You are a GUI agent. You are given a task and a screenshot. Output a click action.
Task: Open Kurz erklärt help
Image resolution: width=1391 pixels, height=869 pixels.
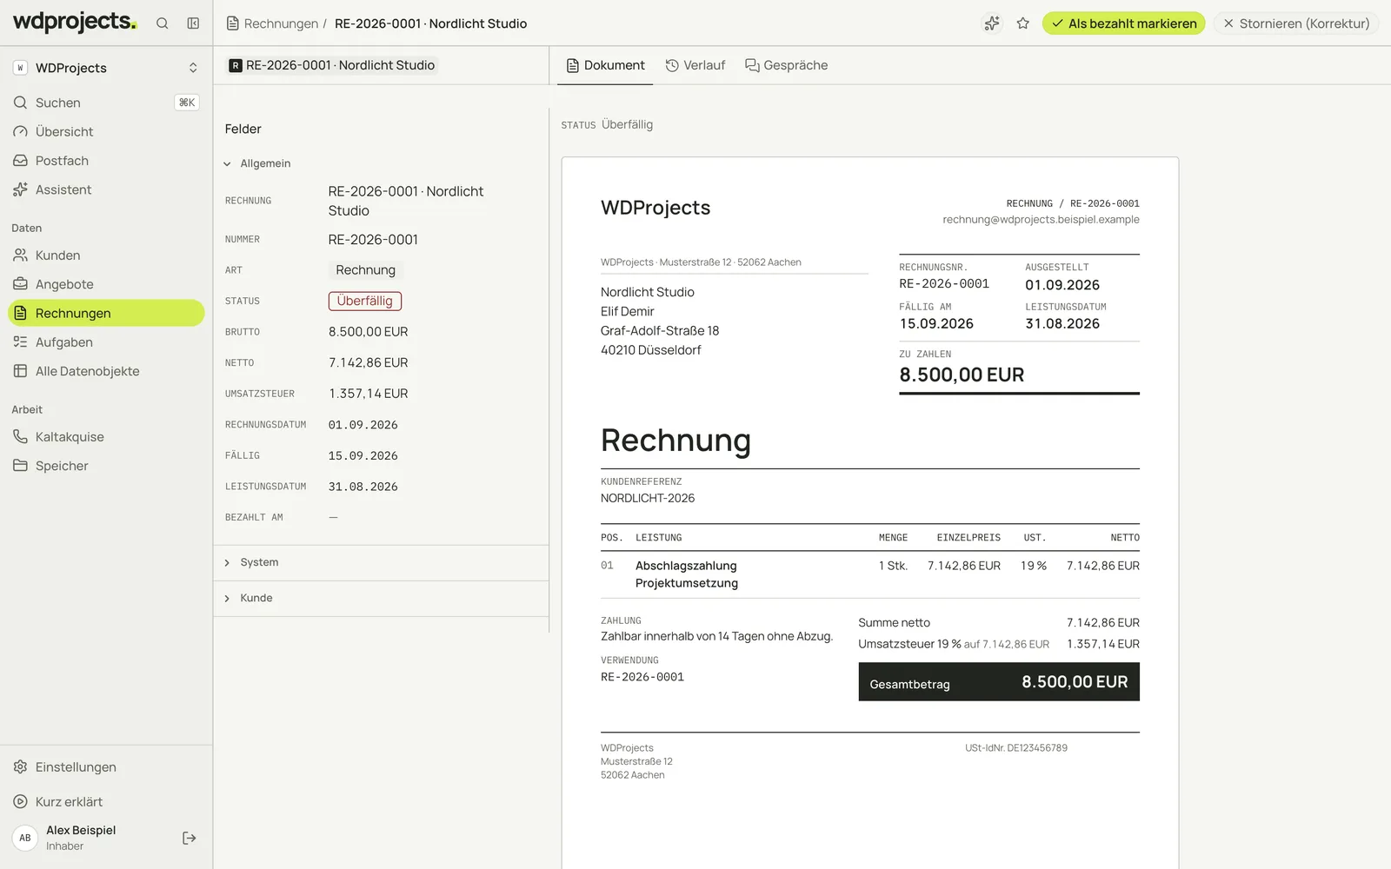pyautogui.click(x=106, y=802)
